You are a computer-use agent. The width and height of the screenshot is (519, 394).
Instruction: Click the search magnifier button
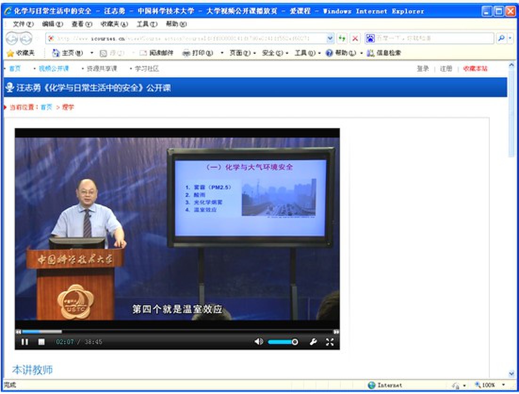pos(501,38)
